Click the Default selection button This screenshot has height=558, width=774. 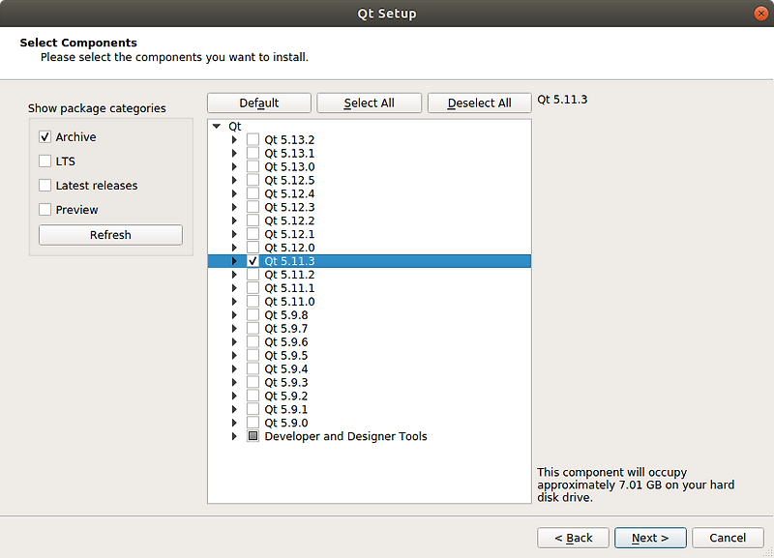click(x=258, y=103)
